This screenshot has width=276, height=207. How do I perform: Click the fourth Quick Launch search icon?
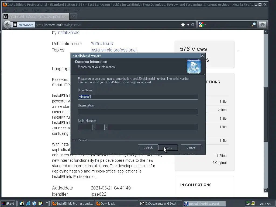[x=40, y=203]
